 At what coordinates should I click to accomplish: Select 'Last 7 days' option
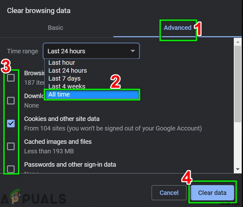pos(64,78)
